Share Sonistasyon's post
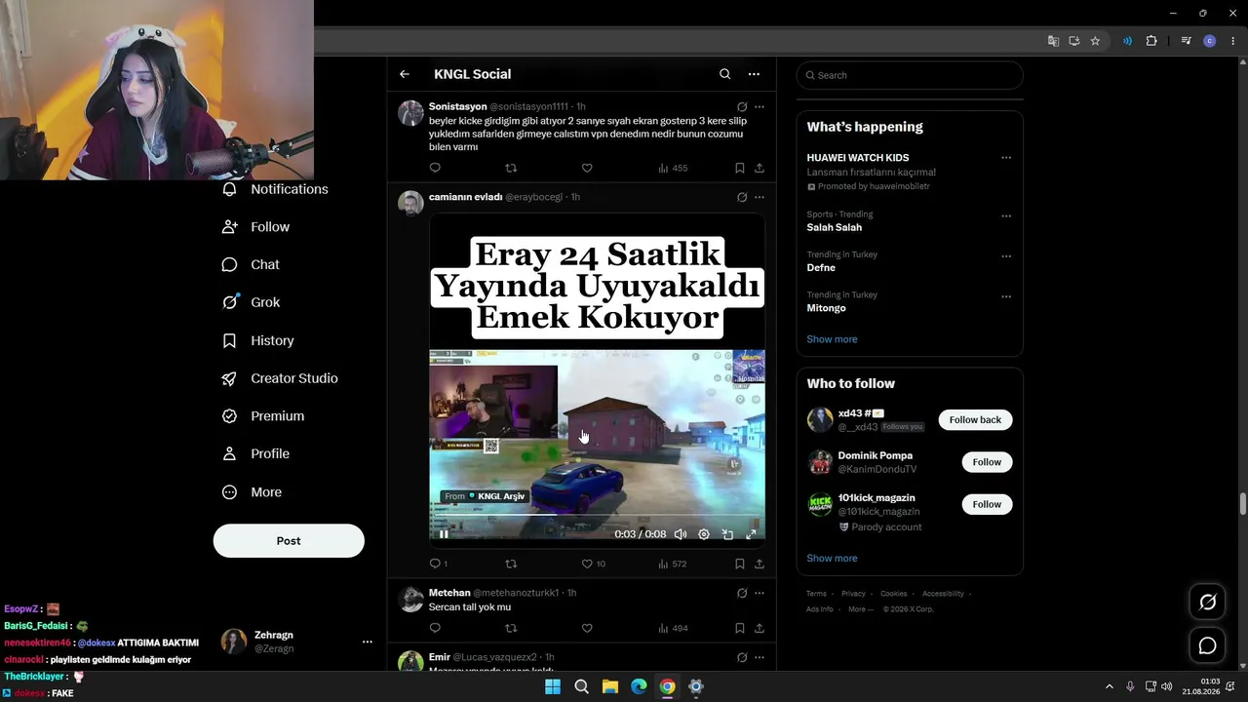The height and width of the screenshot is (702, 1248). (760, 168)
